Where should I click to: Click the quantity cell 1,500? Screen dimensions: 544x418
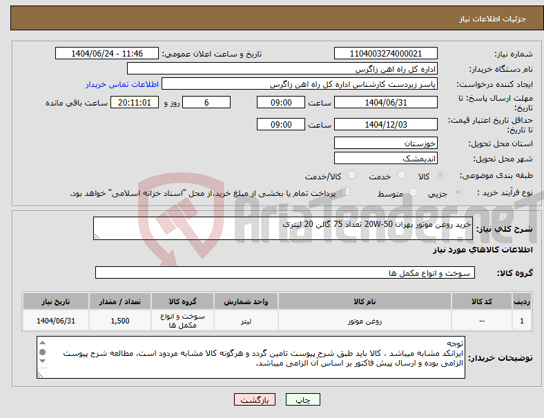[x=120, y=321]
